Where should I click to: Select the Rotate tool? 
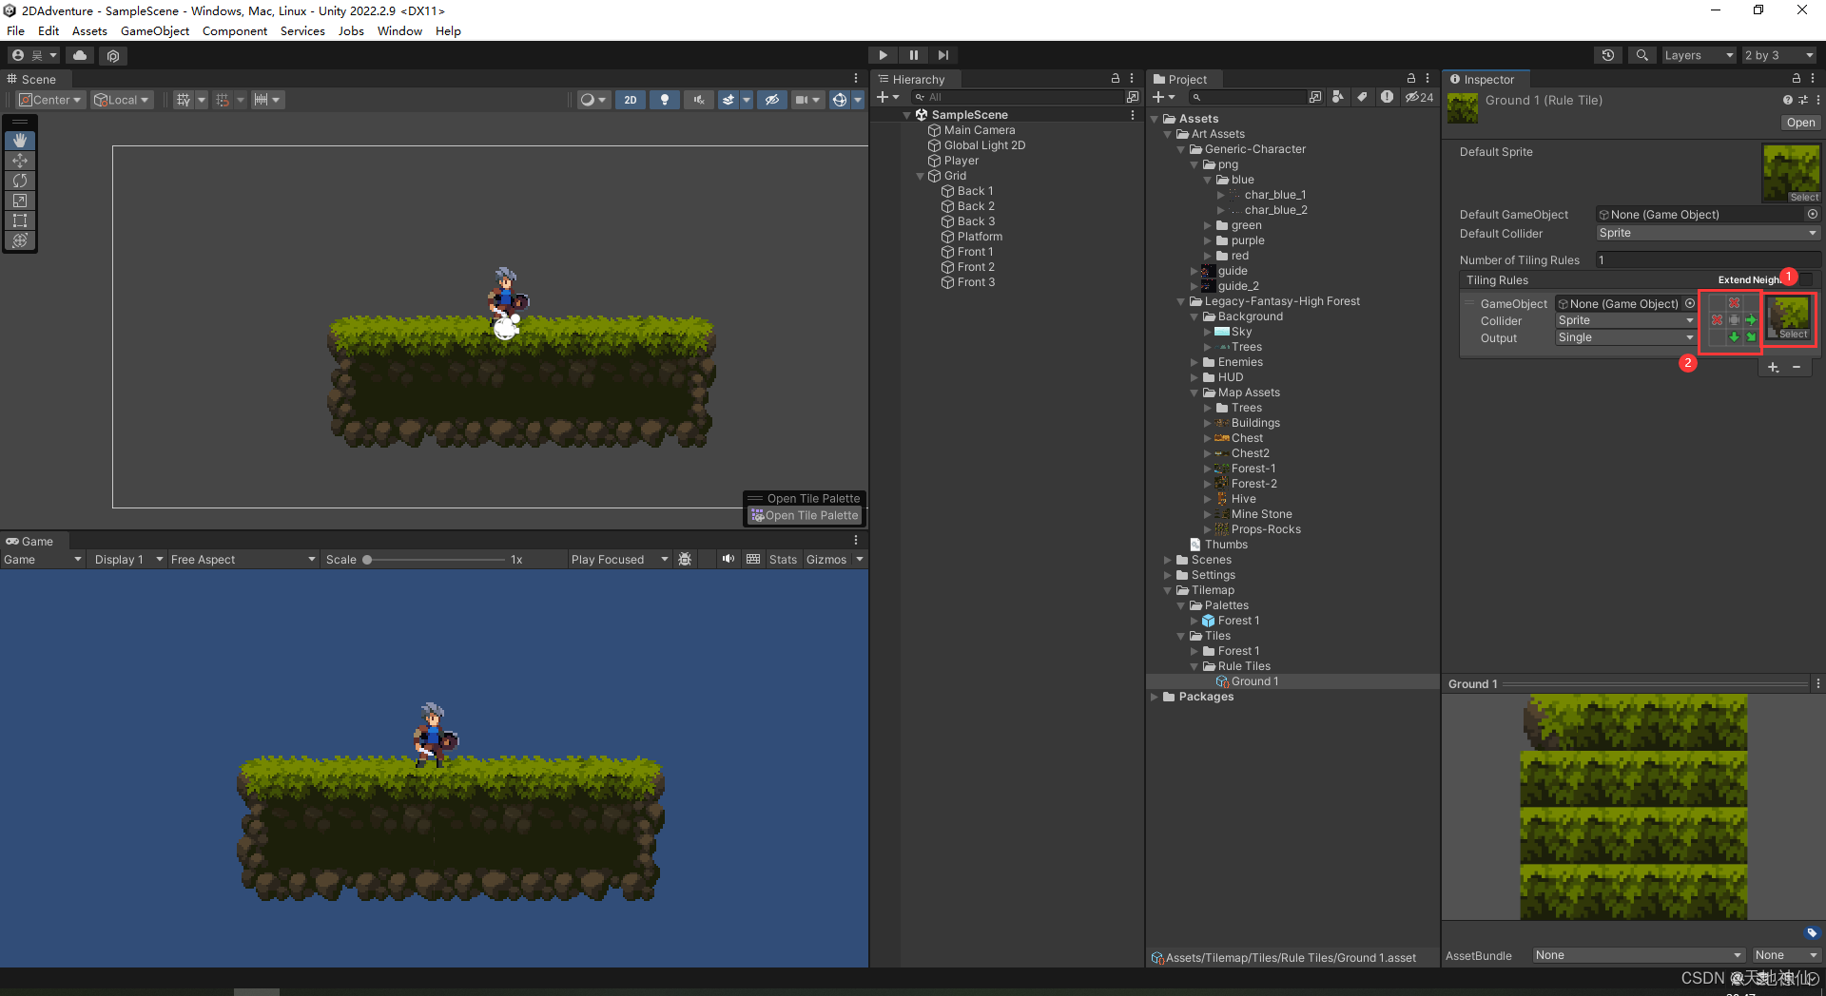20,181
